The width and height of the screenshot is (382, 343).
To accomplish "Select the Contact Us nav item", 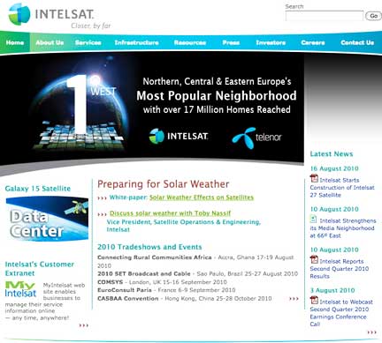I will 357,42.
